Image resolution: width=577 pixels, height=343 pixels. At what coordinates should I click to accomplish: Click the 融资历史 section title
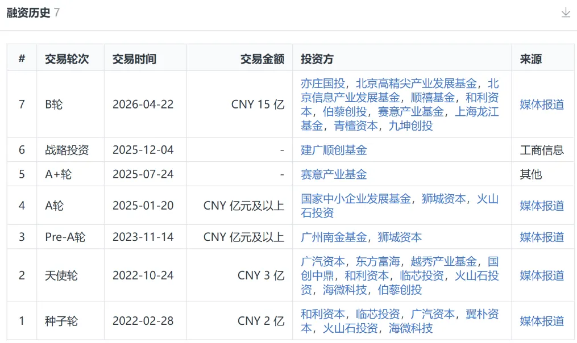coord(28,13)
